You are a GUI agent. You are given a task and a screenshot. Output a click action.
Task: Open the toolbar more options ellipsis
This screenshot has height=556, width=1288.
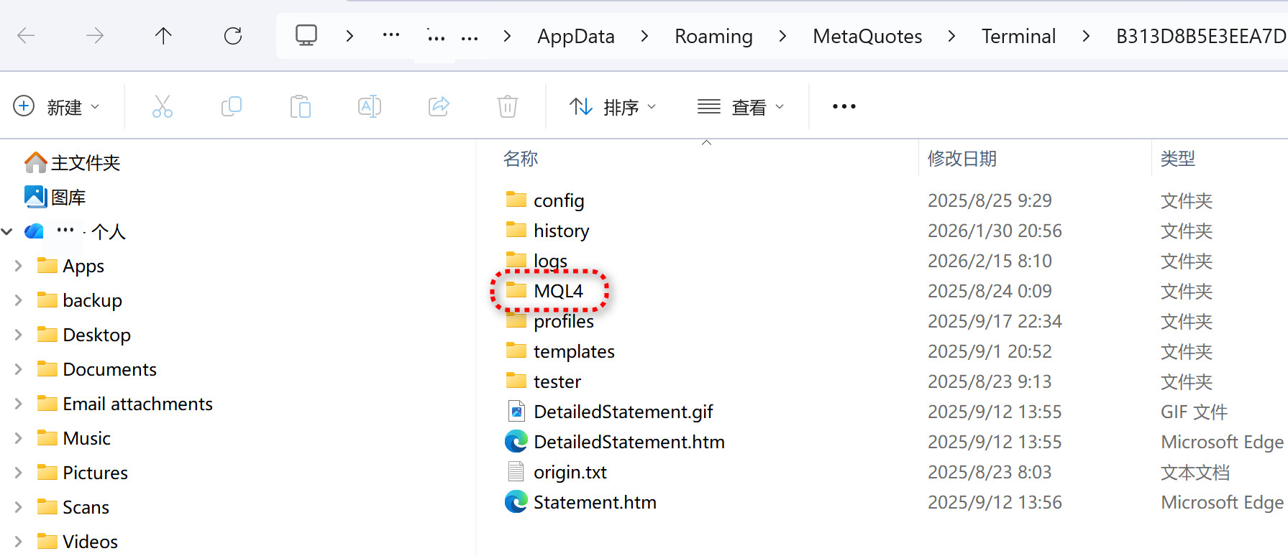844,107
